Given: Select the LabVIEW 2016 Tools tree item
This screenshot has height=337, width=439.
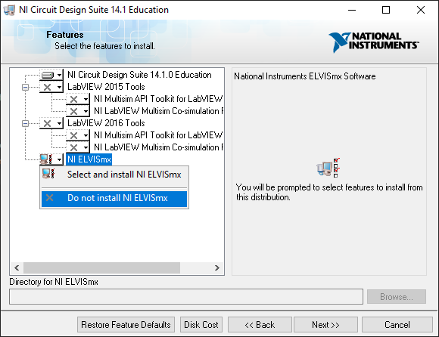Looking at the screenshot, I should point(106,123).
